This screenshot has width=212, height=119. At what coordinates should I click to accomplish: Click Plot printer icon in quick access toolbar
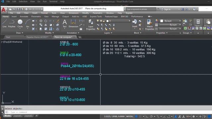(x=26, y=9)
